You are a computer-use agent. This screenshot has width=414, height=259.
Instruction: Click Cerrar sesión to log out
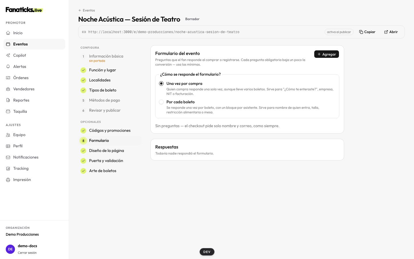[x=27, y=253]
